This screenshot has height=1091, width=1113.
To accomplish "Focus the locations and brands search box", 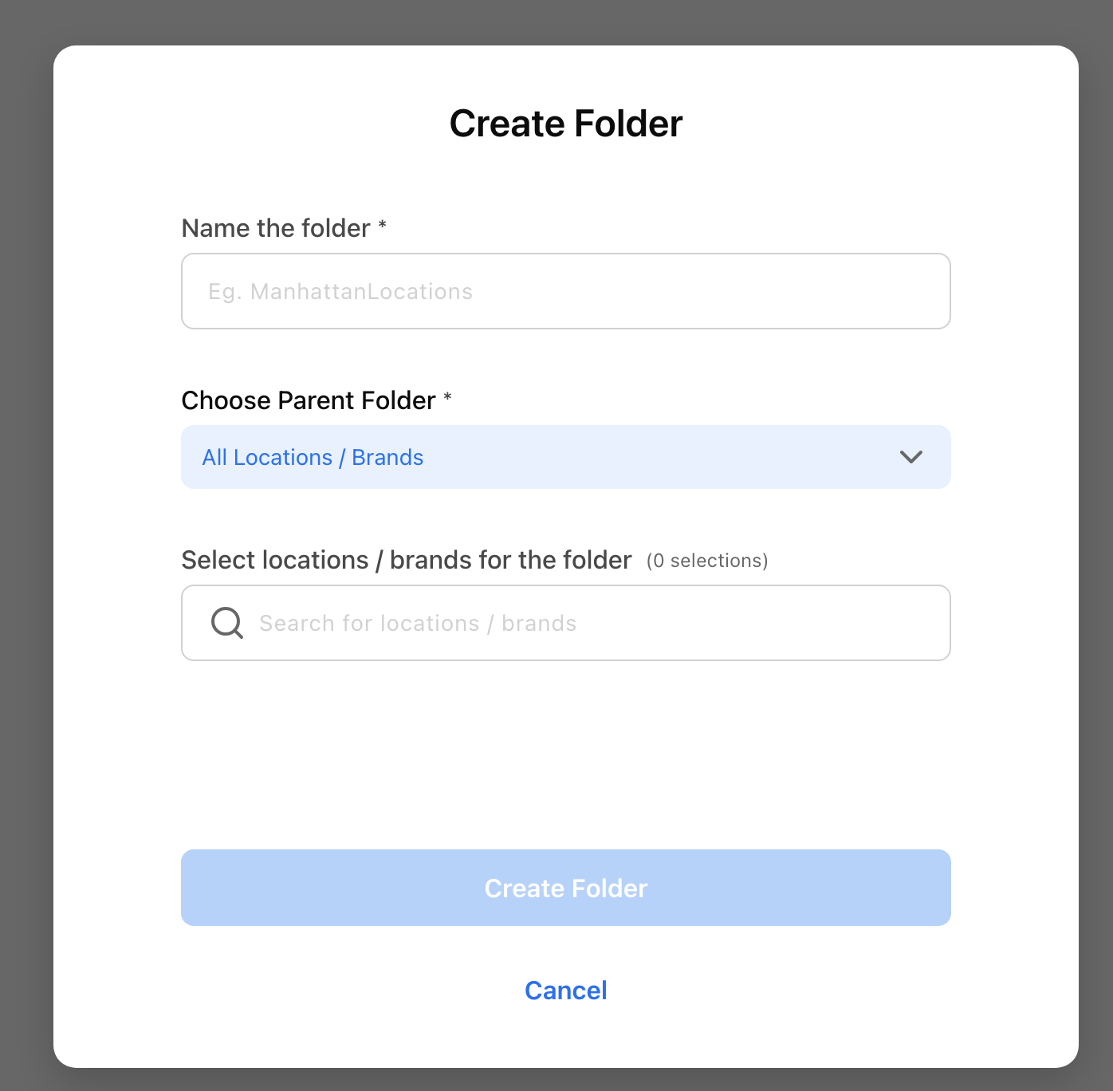I will tap(566, 623).
